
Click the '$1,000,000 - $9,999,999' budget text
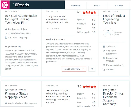[x=19, y=33]
